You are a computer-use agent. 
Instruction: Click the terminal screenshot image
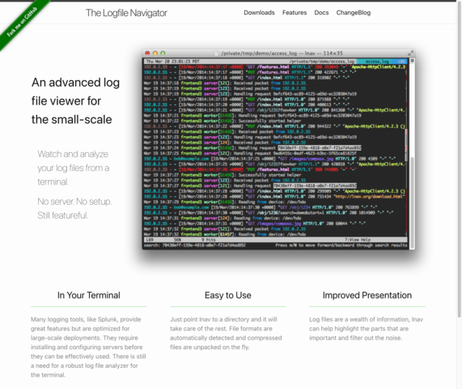tap(278, 150)
